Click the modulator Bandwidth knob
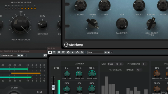Viewport: 168px width, 94px height. tap(157, 74)
